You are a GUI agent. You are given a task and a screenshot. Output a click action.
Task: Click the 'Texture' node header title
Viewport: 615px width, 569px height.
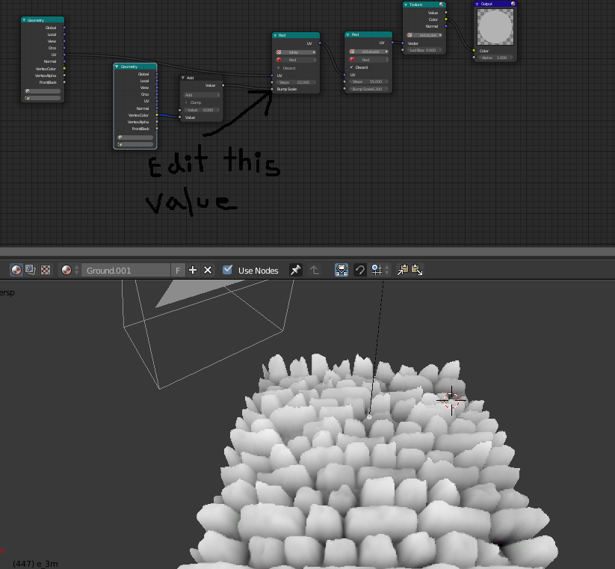[x=415, y=4]
